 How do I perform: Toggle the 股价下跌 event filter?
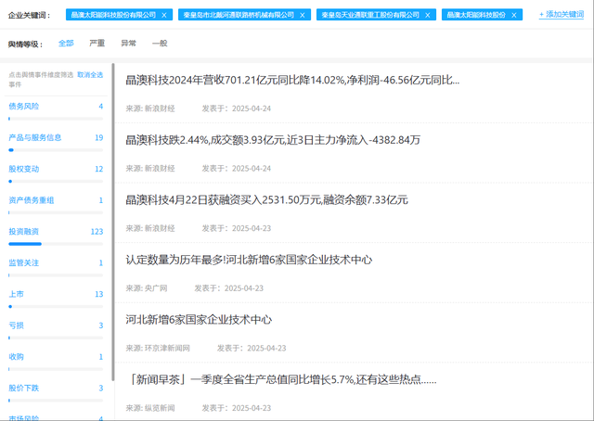(24, 388)
